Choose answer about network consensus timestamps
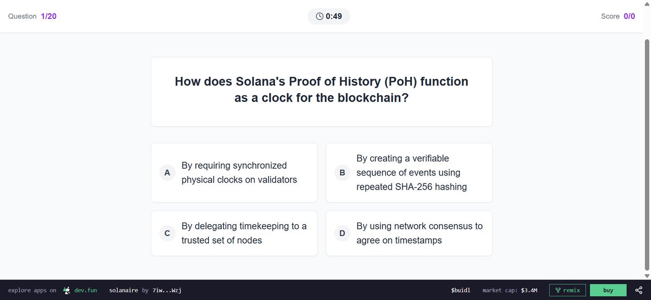 click(409, 233)
